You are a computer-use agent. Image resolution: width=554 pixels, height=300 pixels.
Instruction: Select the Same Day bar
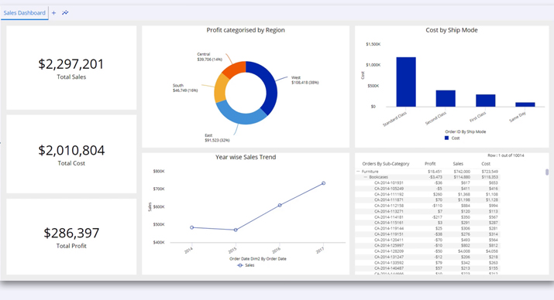point(525,104)
